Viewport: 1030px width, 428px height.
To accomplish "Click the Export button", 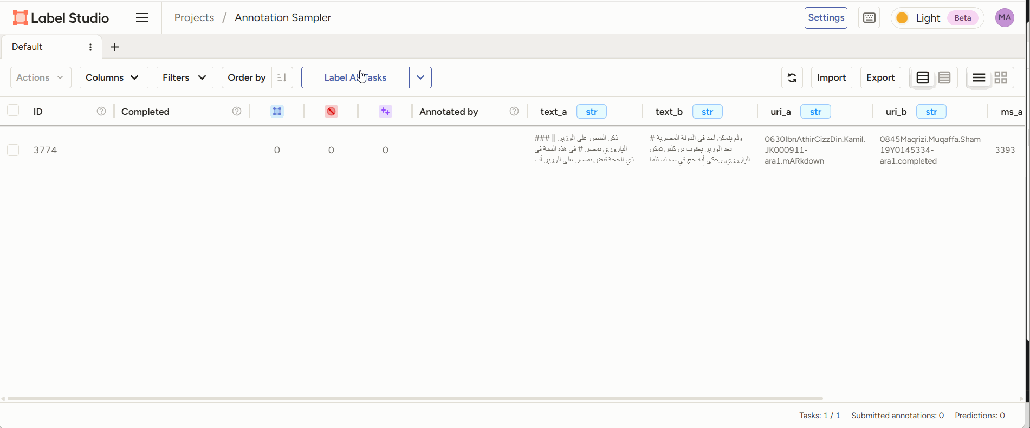I will pos(880,77).
